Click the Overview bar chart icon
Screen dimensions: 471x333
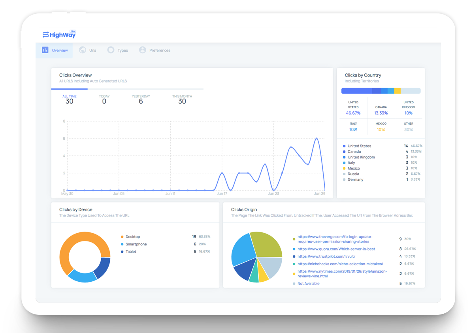click(45, 50)
